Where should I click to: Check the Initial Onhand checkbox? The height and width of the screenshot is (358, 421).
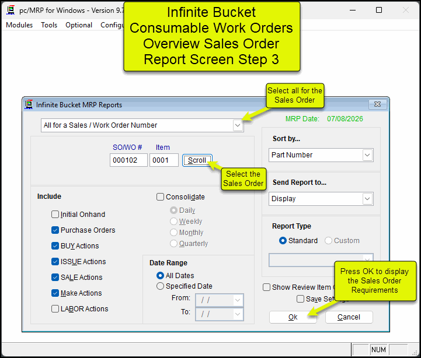(55, 214)
